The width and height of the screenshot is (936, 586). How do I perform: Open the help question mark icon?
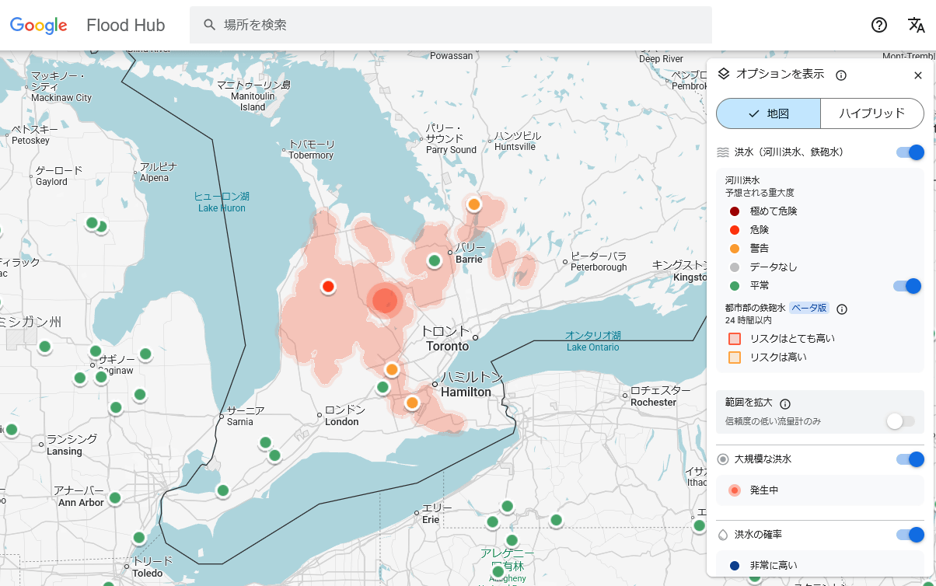pos(879,25)
